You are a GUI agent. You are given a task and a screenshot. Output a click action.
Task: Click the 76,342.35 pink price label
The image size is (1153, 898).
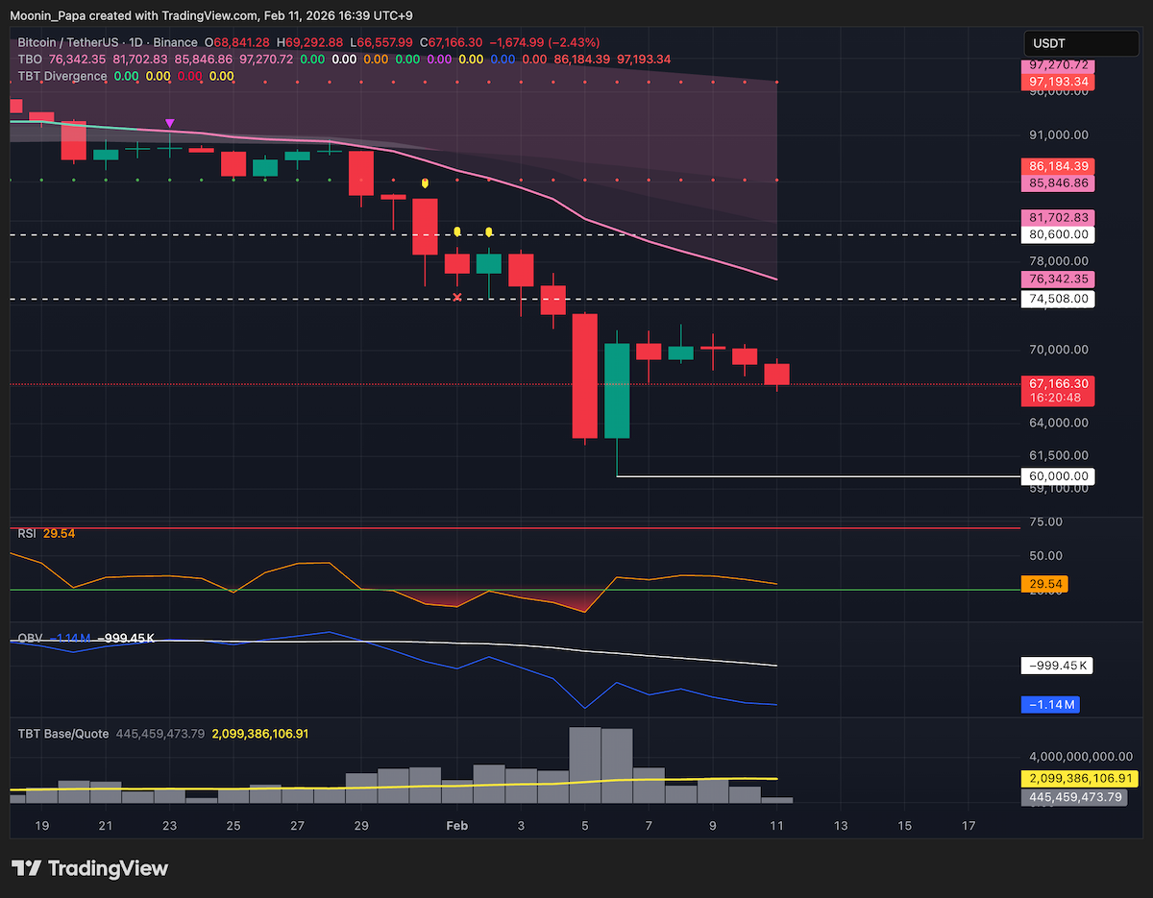[x=1059, y=279]
